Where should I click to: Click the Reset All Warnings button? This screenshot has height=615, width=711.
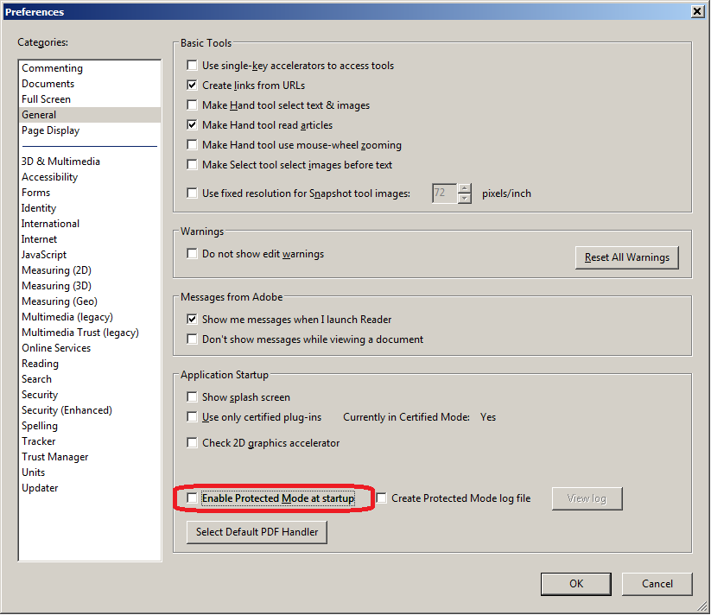626,257
